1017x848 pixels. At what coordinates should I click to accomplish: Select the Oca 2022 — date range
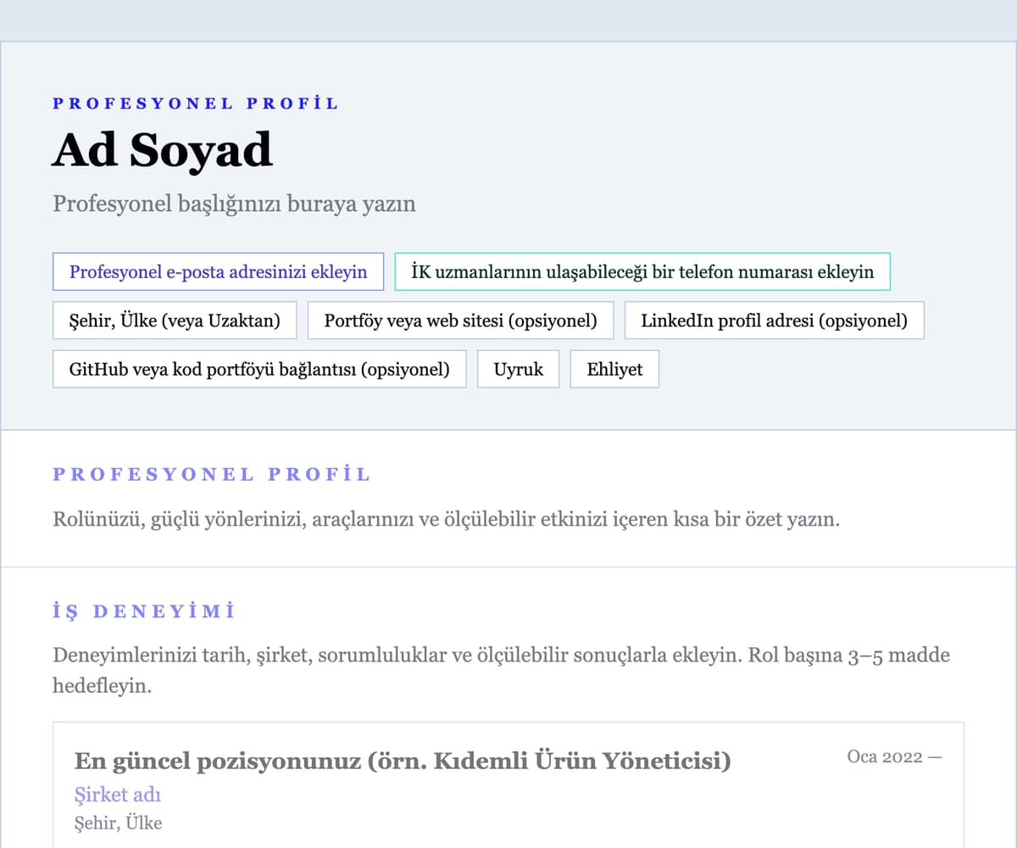pyautogui.click(x=896, y=756)
